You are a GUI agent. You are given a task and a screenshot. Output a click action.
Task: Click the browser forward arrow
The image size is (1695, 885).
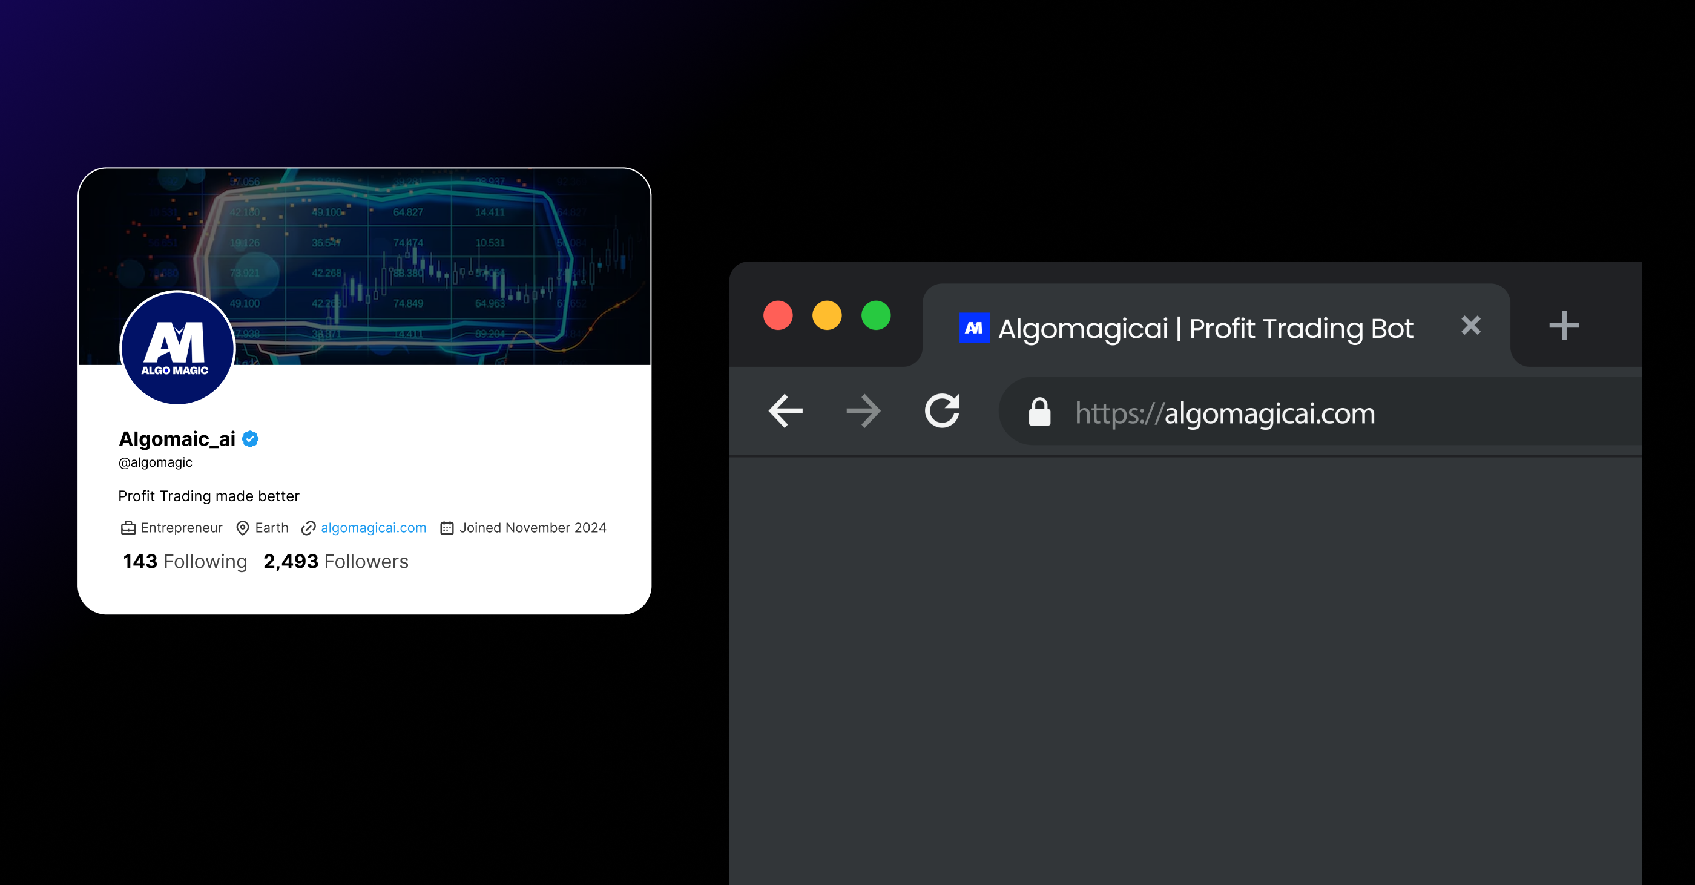tap(863, 411)
